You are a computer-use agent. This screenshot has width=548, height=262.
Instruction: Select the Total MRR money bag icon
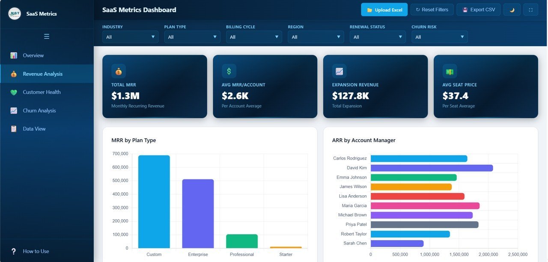tap(118, 71)
